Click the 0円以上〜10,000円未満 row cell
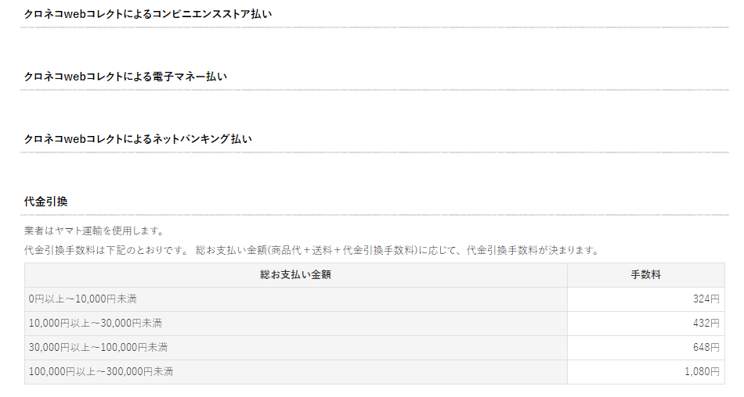Viewport: 744px width, 397px height. tap(295, 299)
